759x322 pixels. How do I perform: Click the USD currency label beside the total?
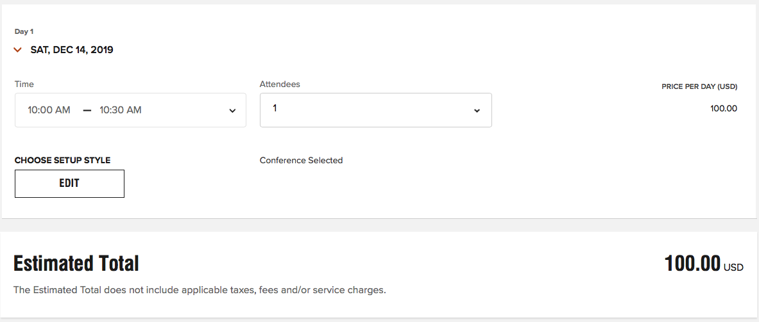click(733, 268)
